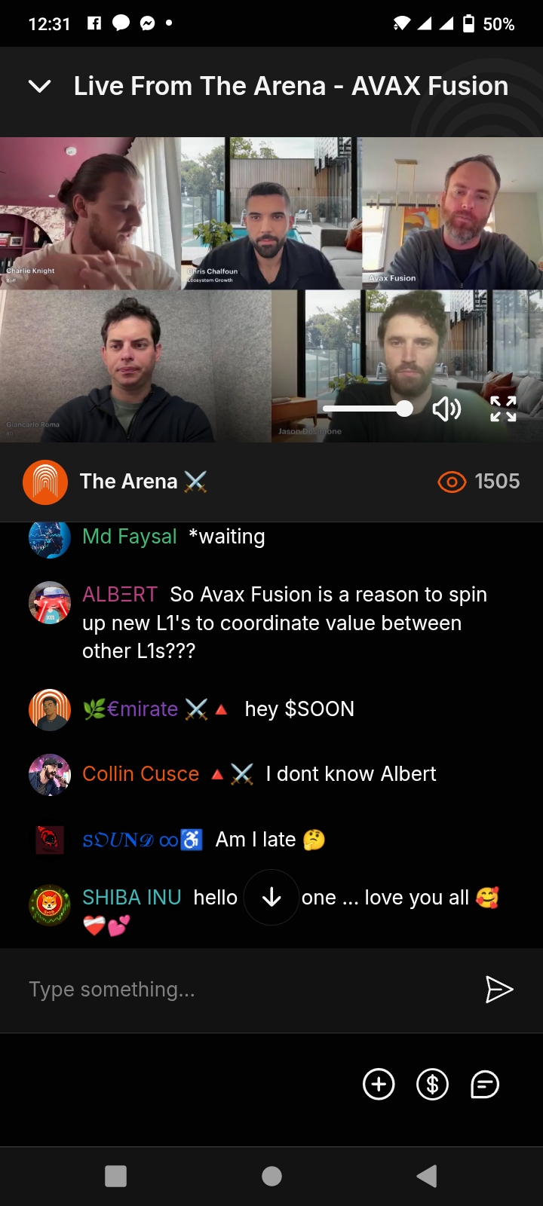
Task: Tap Md Faysal's username in the chat
Action: (x=130, y=537)
